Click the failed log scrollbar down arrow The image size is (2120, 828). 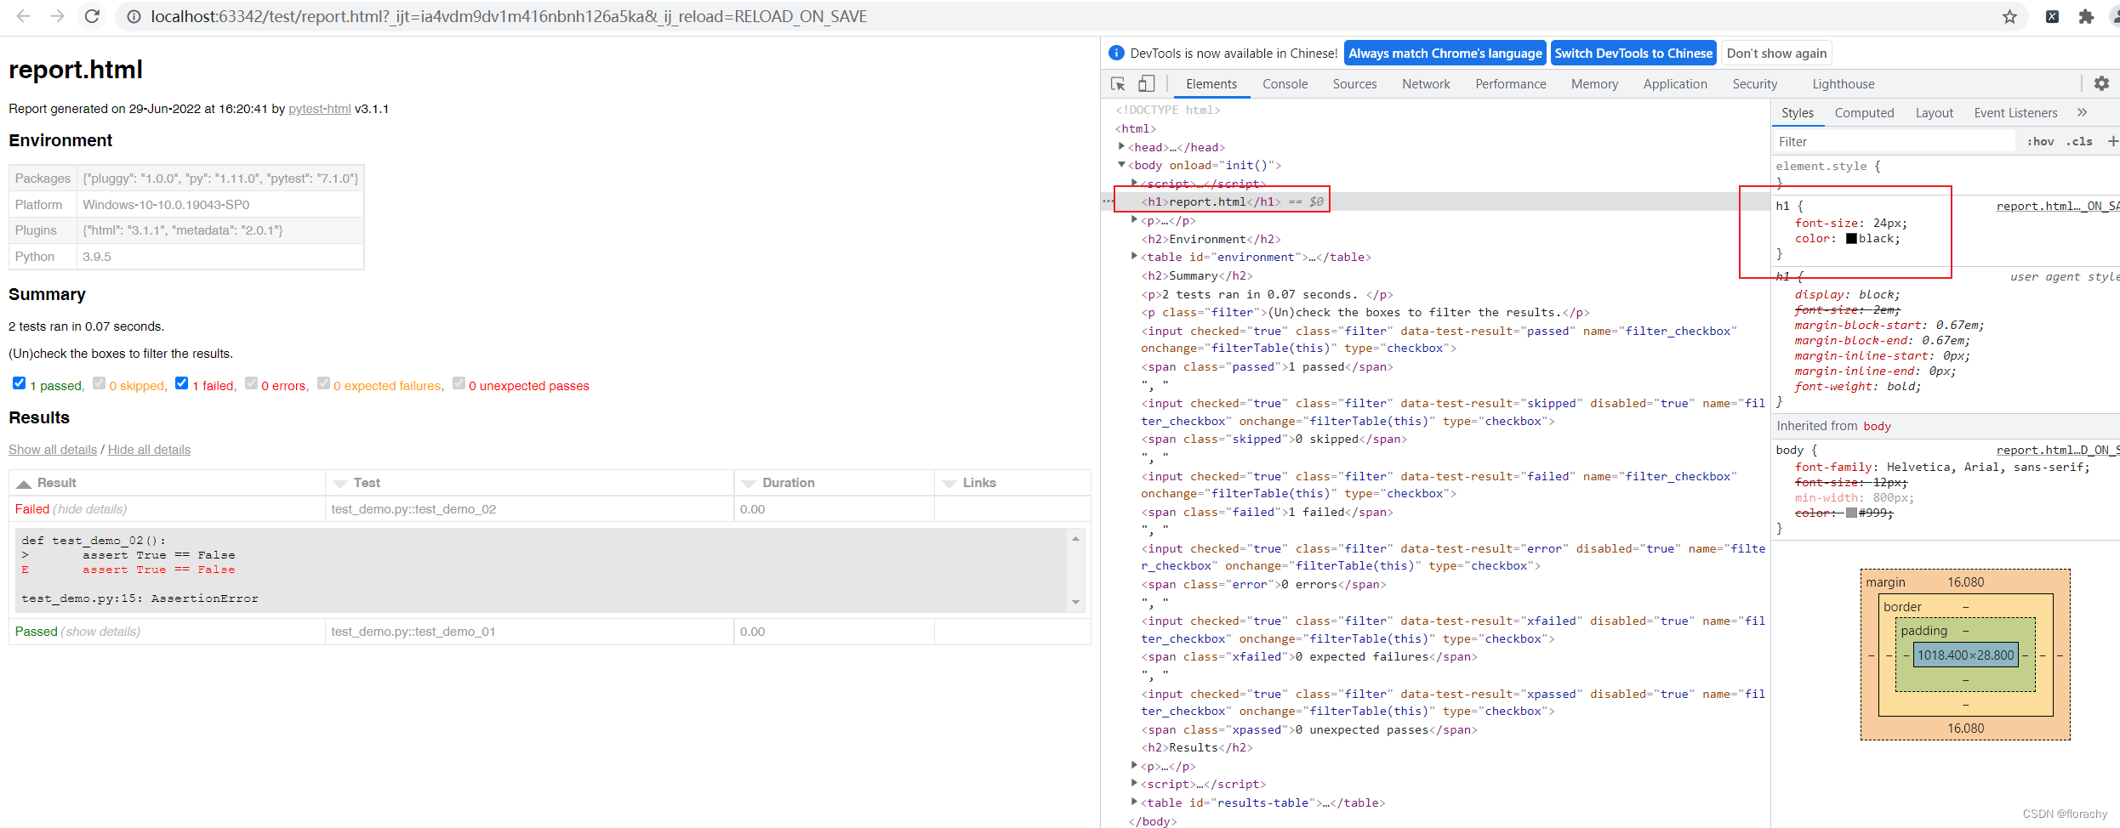click(1075, 602)
